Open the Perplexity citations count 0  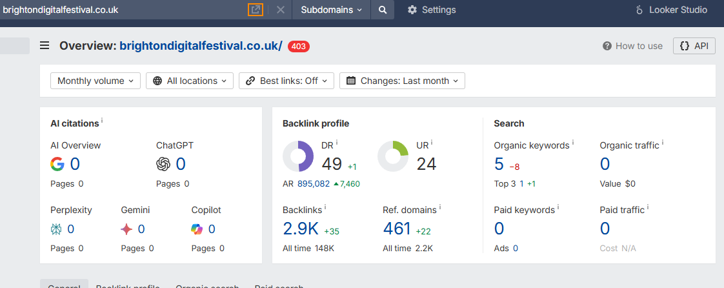tap(70, 229)
